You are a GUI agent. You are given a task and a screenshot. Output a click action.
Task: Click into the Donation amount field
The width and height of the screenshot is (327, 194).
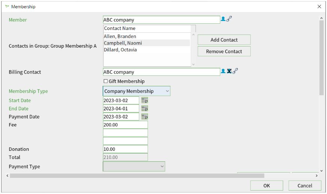[x=125, y=149]
